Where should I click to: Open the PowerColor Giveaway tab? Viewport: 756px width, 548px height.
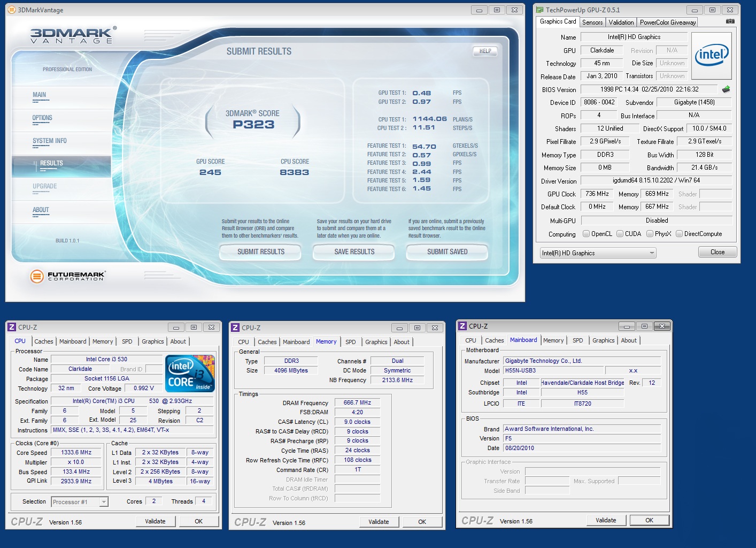coord(668,22)
